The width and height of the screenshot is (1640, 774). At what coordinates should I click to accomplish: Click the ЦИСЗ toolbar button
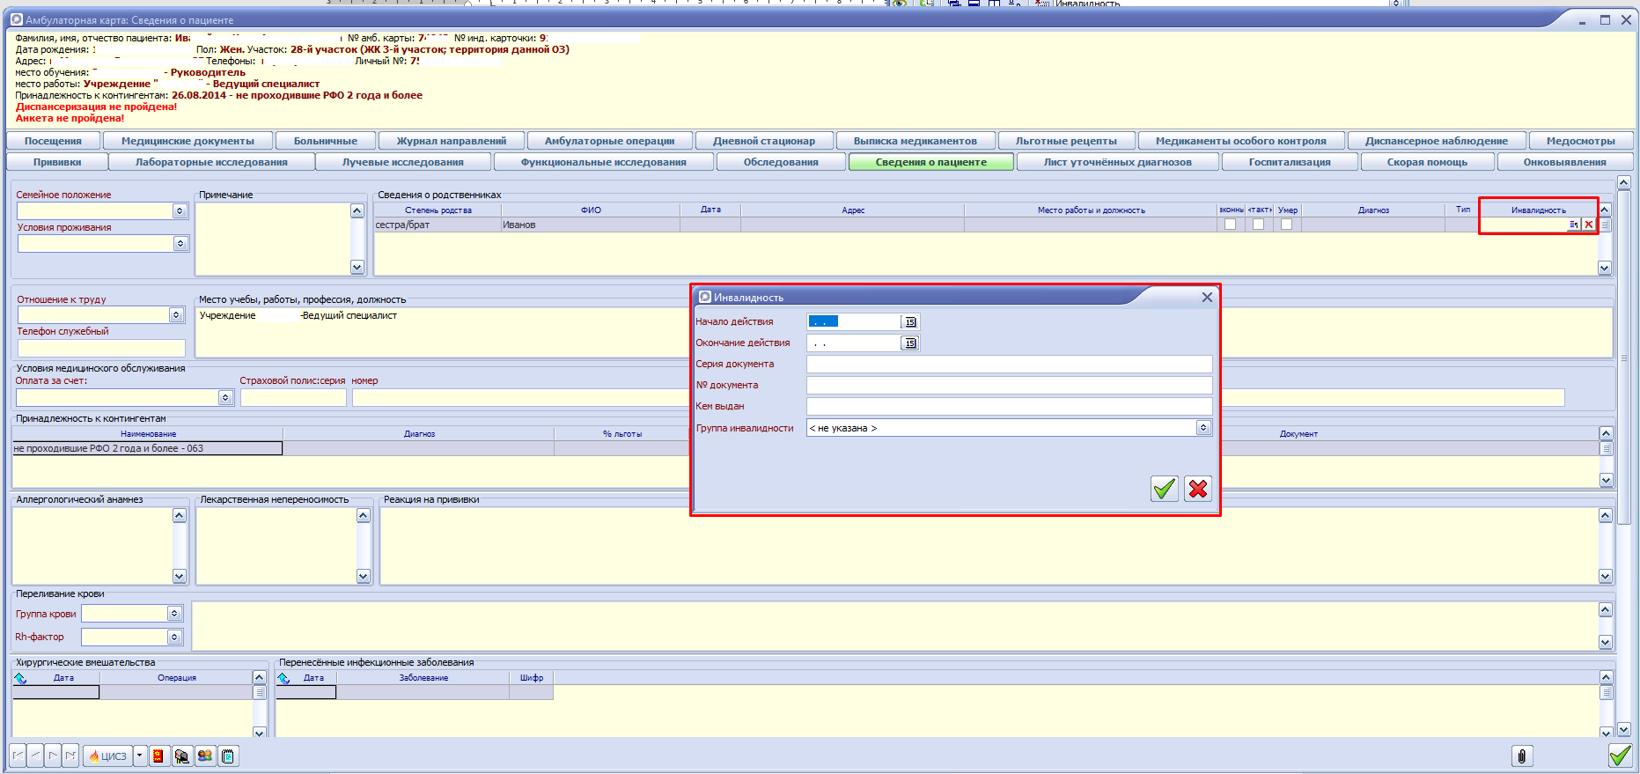coord(108,756)
